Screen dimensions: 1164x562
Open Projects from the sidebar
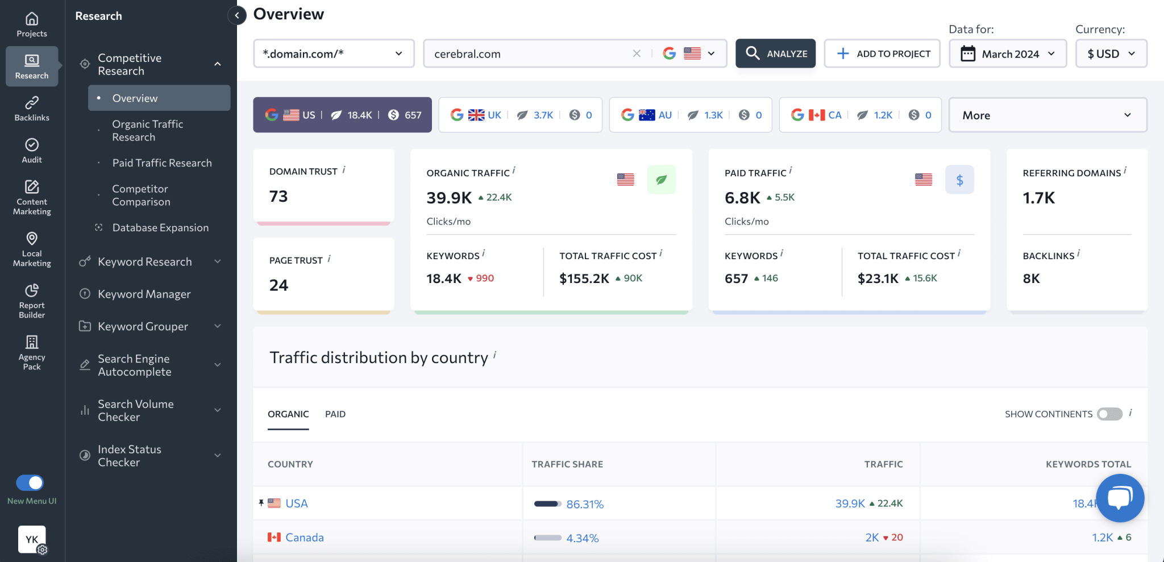click(32, 25)
